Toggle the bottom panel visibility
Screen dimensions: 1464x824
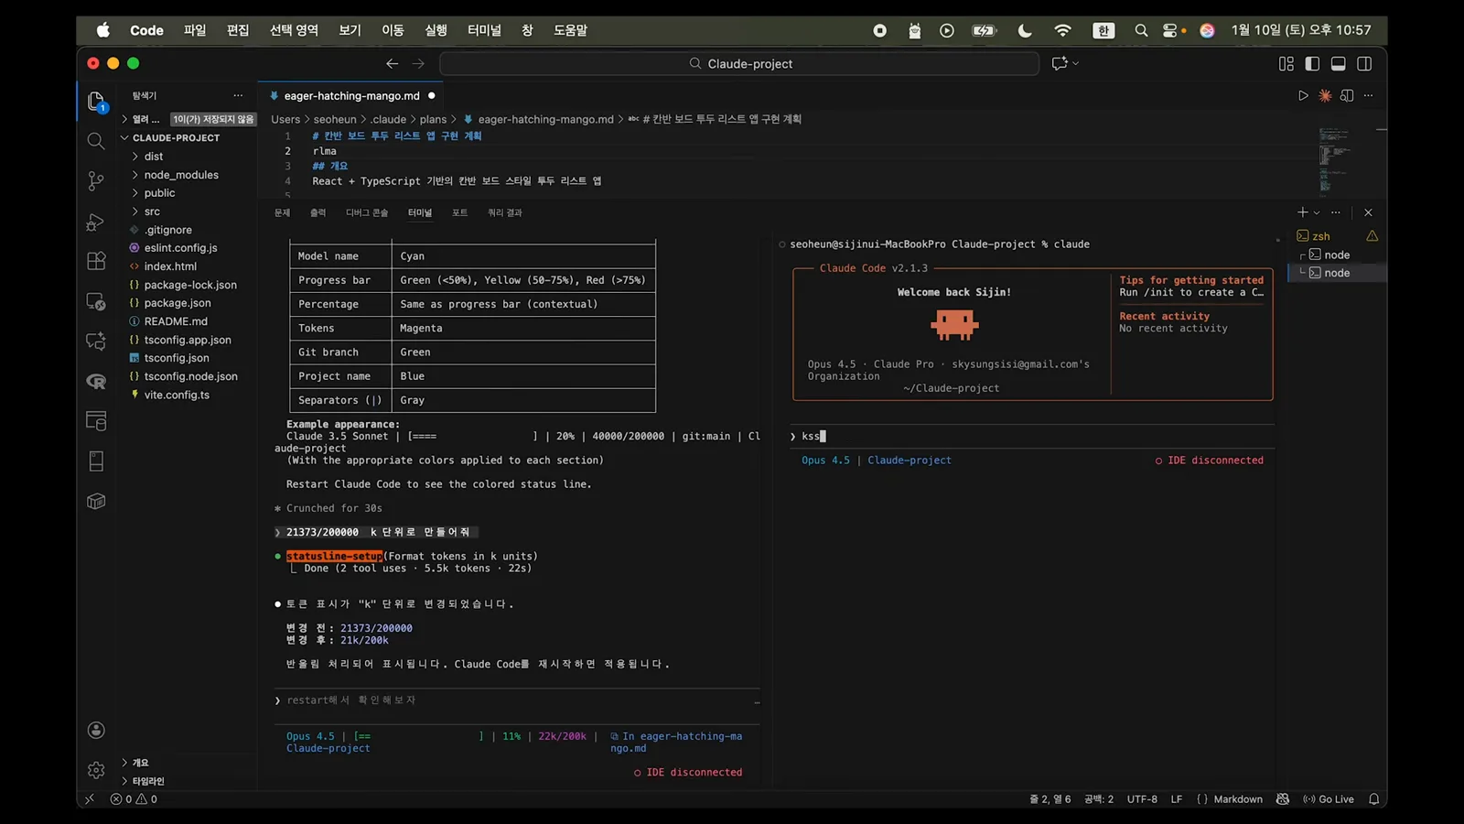coord(1338,63)
